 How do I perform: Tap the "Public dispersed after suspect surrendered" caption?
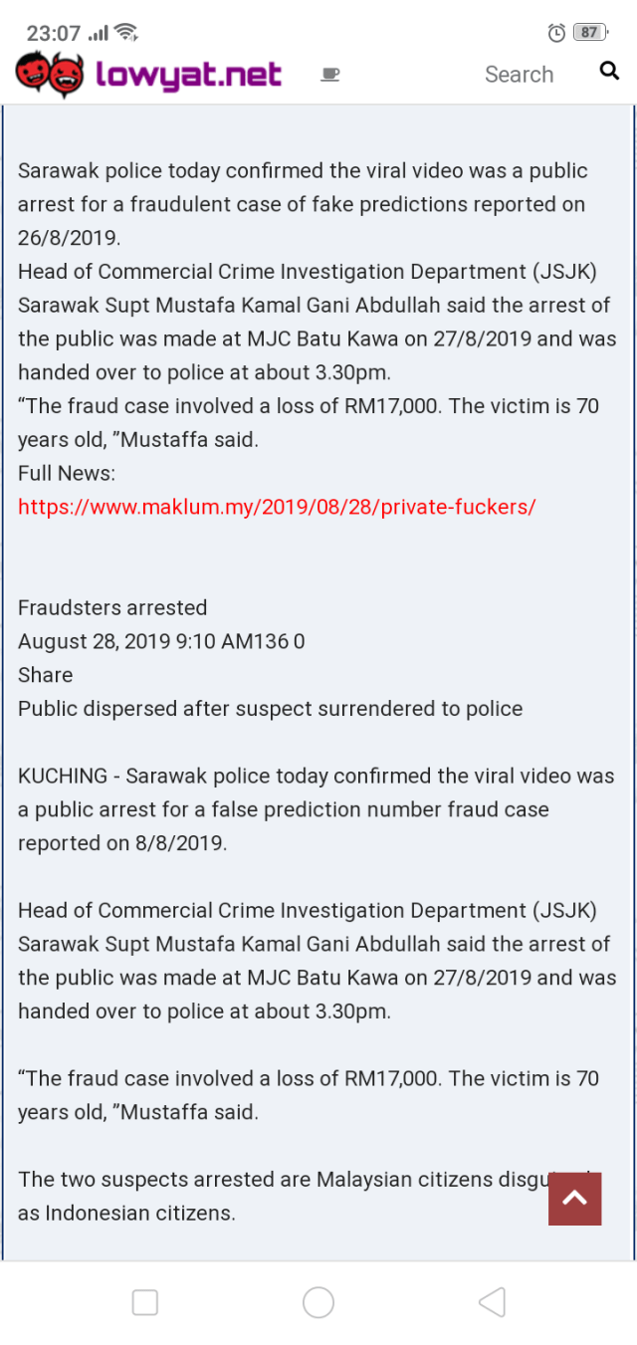pyautogui.click(x=270, y=709)
